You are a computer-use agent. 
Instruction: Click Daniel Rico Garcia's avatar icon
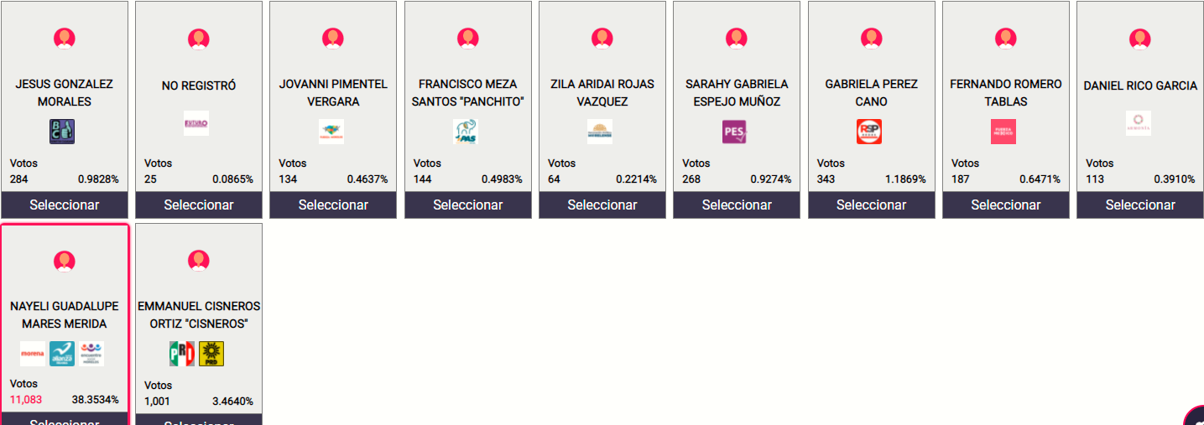point(1139,39)
